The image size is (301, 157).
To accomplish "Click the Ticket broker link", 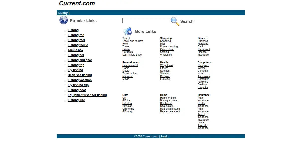I will pyautogui.click(x=130, y=74).
